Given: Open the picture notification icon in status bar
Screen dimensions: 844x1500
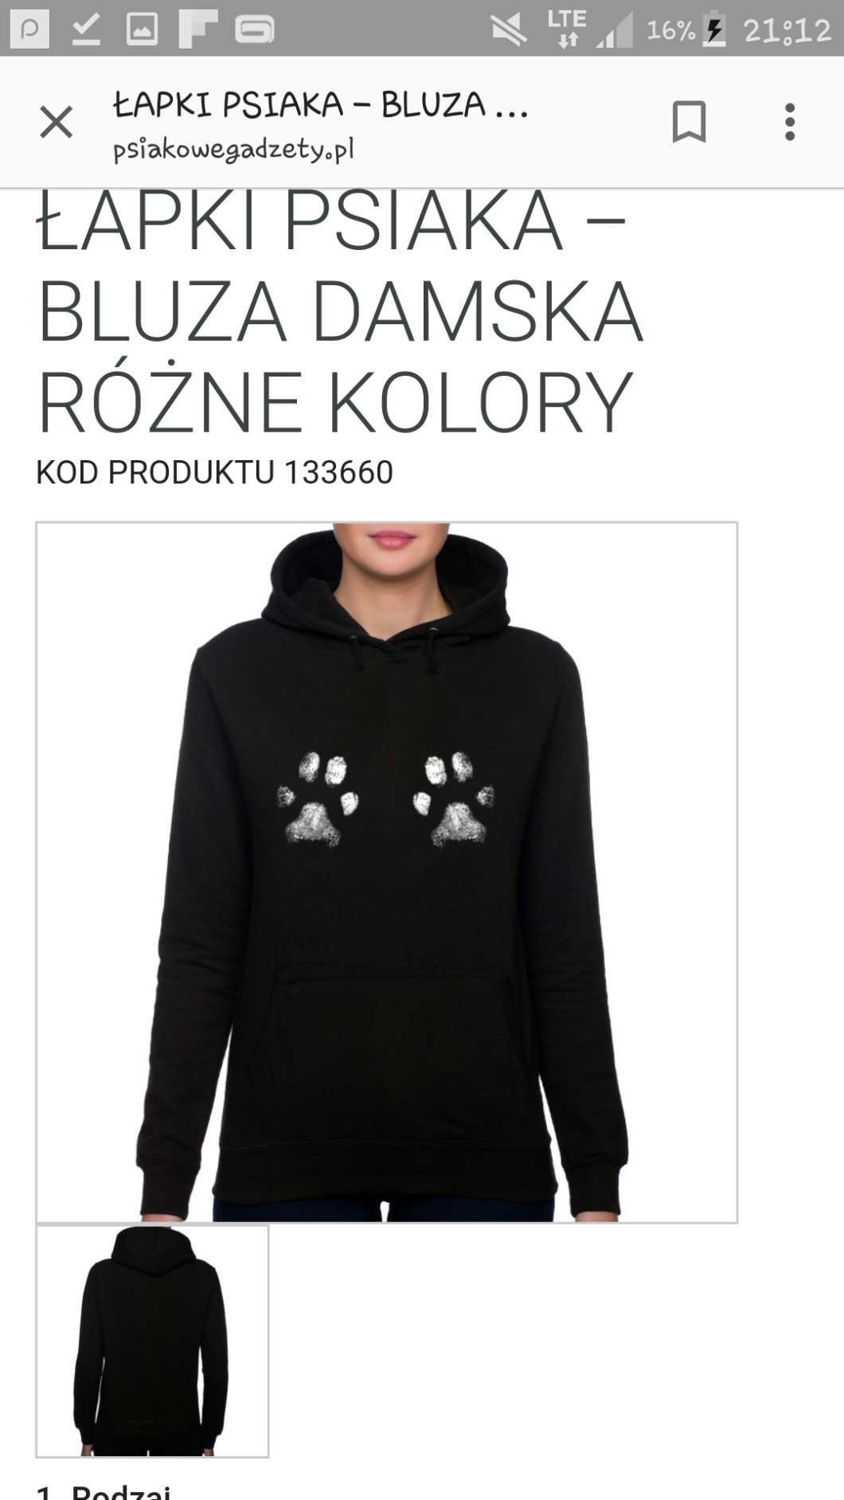Looking at the screenshot, I should coord(142,29).
